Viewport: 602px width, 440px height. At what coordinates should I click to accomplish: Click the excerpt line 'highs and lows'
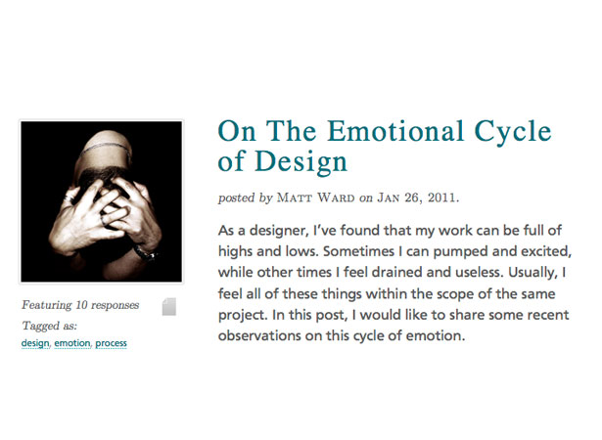[394, 251]
